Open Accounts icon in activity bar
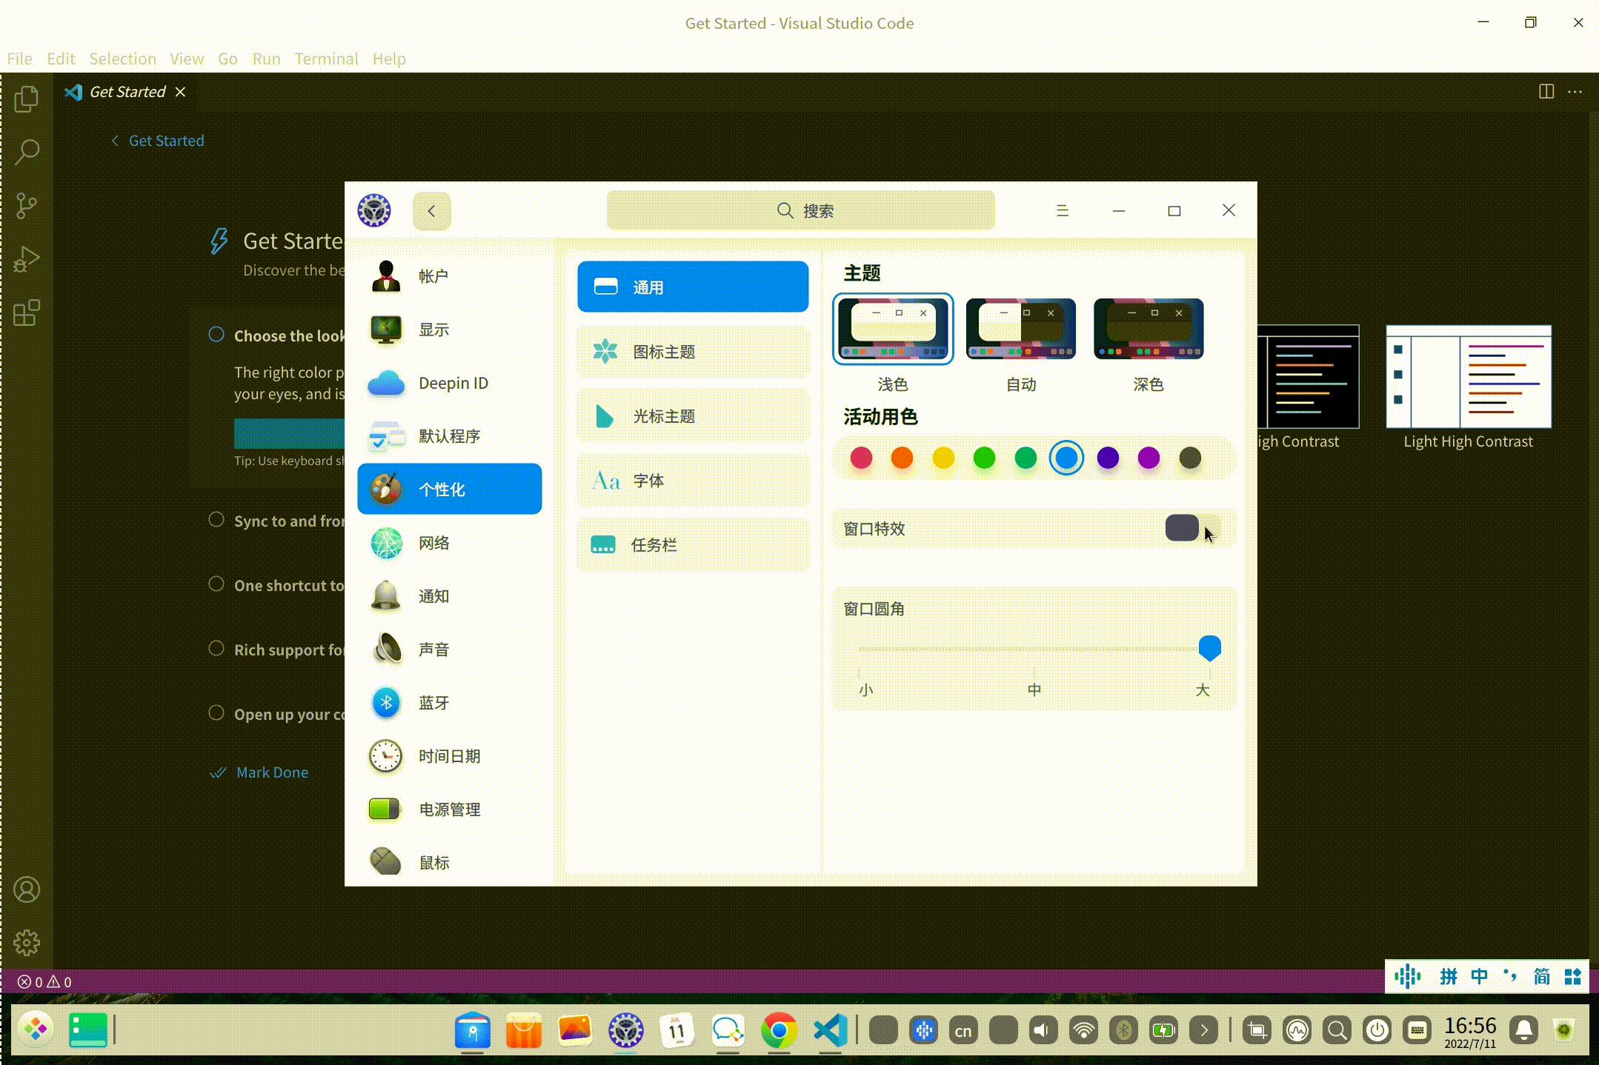Screen dimensions: 1599x1065 tap(27, 889)
